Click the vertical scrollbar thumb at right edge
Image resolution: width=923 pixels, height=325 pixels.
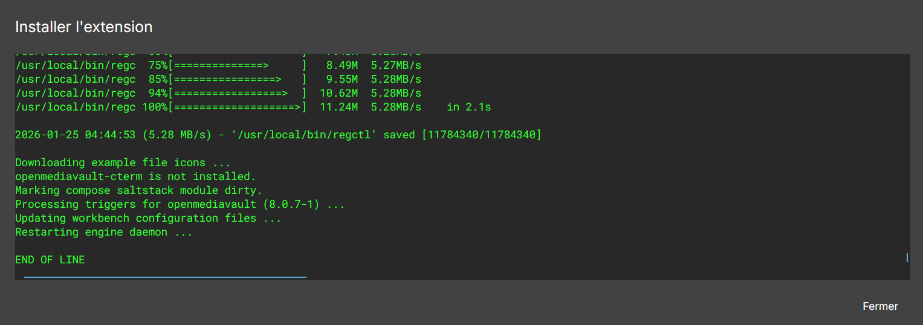click(907, 257)
